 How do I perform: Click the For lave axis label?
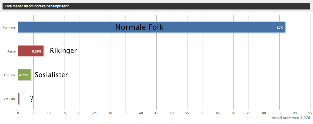tap(10, 75)
